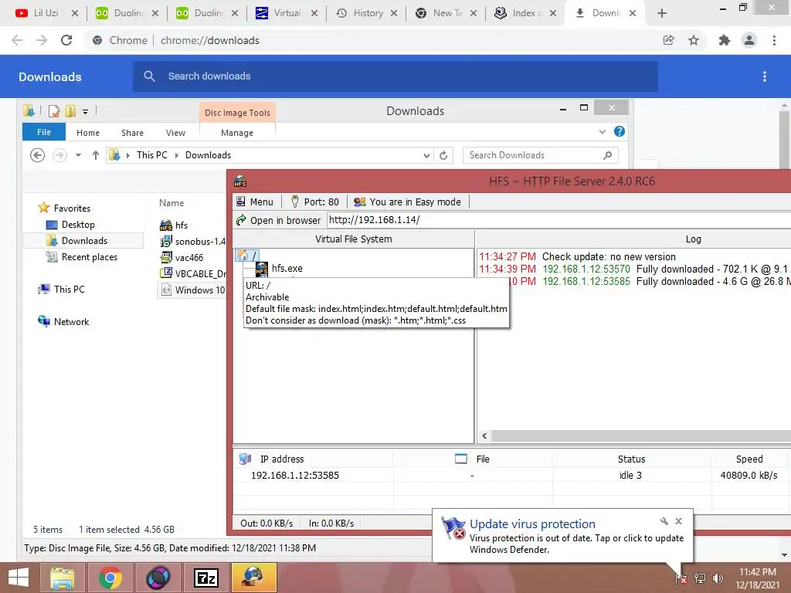791x593 pixels.
Task: Click the Speed column header in HFS
Action: 749,459
